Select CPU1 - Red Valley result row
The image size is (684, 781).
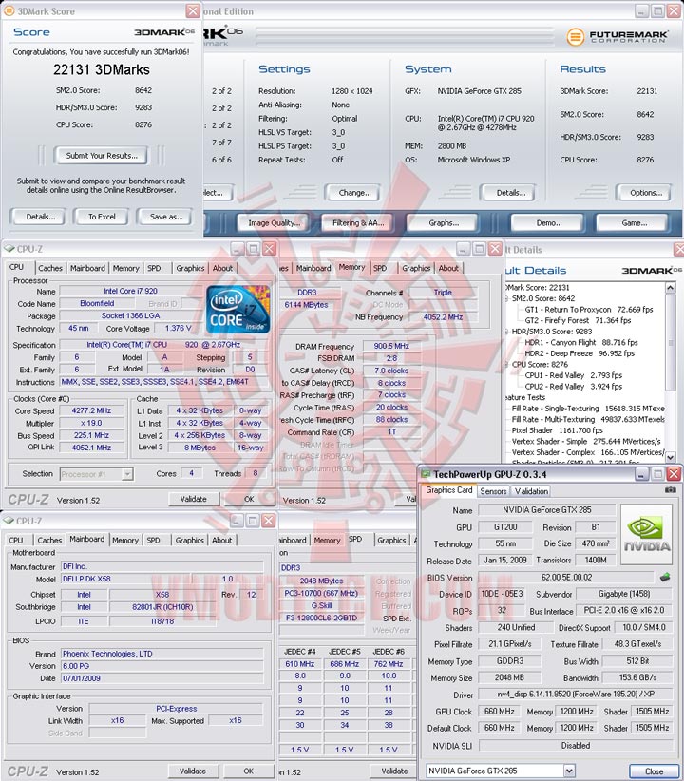[x=574, y=375]
